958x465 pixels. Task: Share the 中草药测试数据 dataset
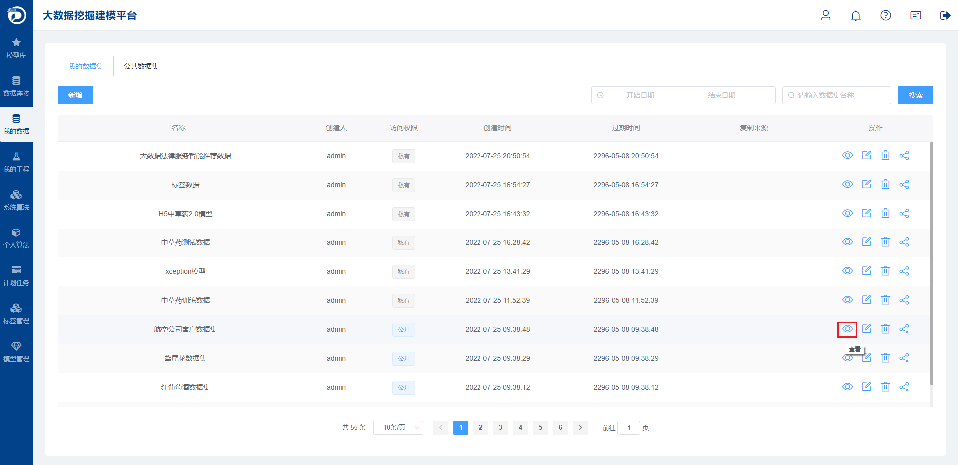(904, 242)
